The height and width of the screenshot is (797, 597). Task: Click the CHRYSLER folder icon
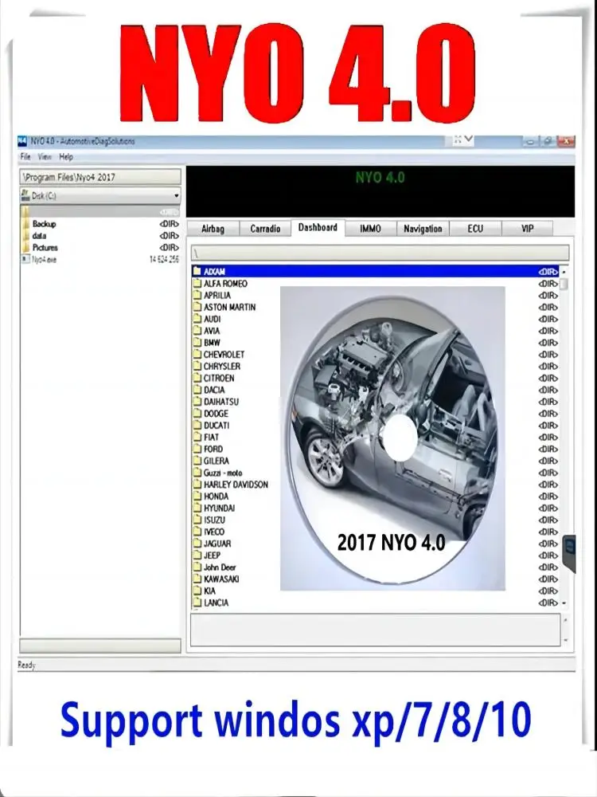point(197,366)
